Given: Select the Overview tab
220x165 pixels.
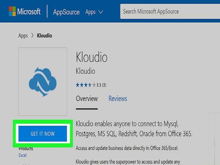Looking at the screenshot, I should point(87,99).
